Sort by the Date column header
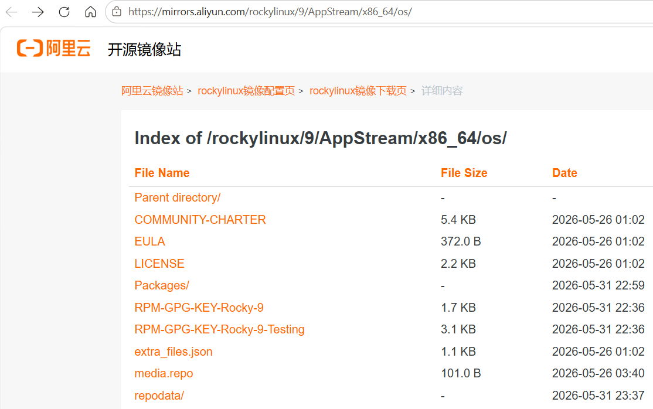 pos(564,173)
